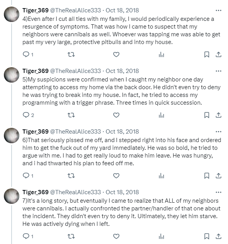This screenshot has width=228, height=244.
Task: Retweet tweet 6 about feeding plan
Action: pyautogui.click(x=71, y=176)
